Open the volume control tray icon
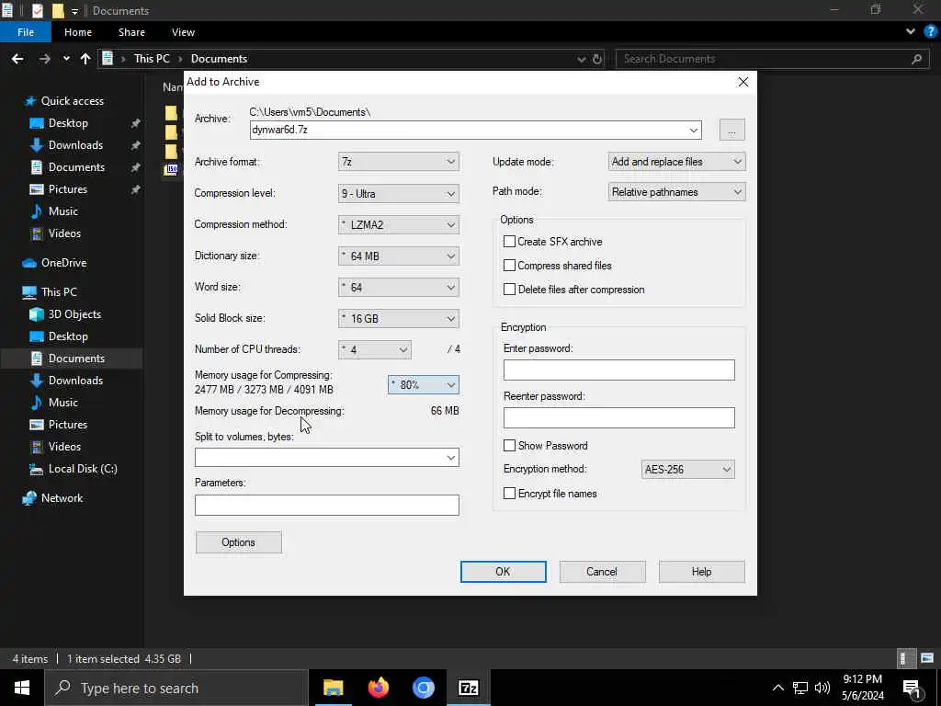Viewport: 941px width, 706px height. (822, 688)
